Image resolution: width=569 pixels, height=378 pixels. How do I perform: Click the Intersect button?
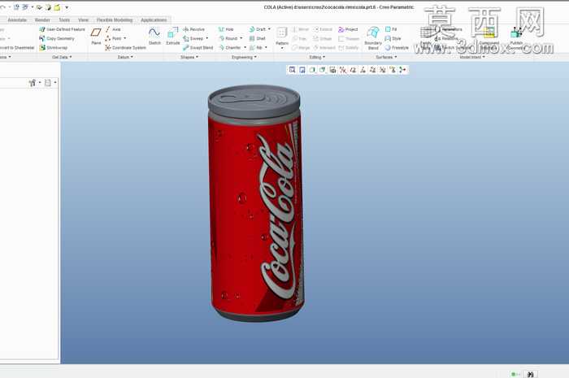tap(324, 47)
